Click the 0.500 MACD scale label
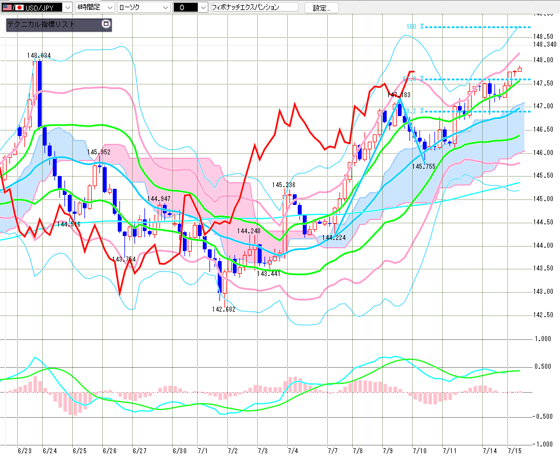This screenshot has width=560, height=456. tap(543, 367)
